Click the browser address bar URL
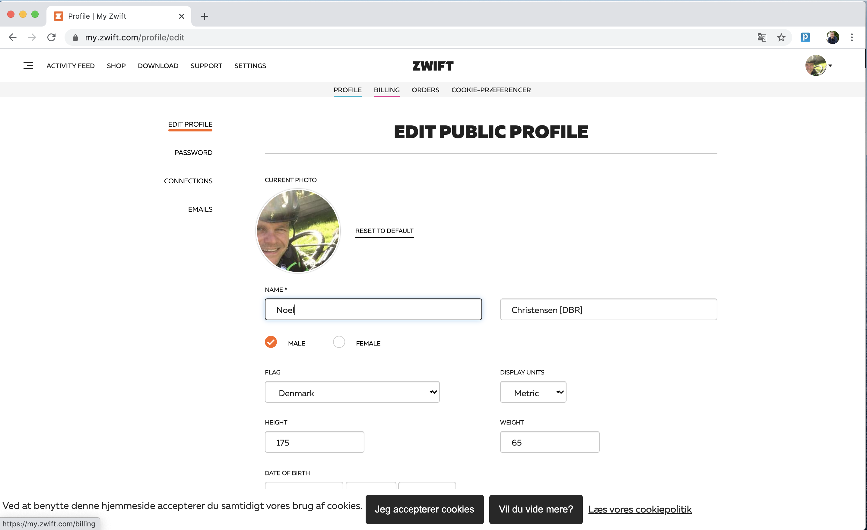The height and width of the screenshot is (530, 867). (x=135, y=37)
